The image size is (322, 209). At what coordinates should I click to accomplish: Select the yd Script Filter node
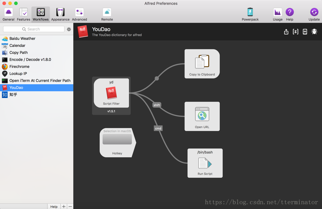point(111,93)
